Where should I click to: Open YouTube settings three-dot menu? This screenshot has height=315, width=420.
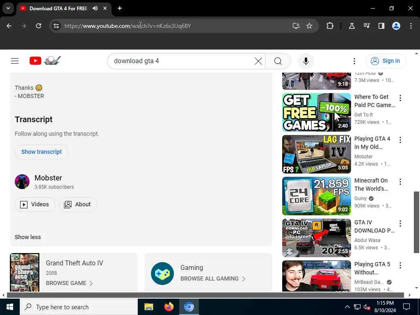tap(354, 61)
